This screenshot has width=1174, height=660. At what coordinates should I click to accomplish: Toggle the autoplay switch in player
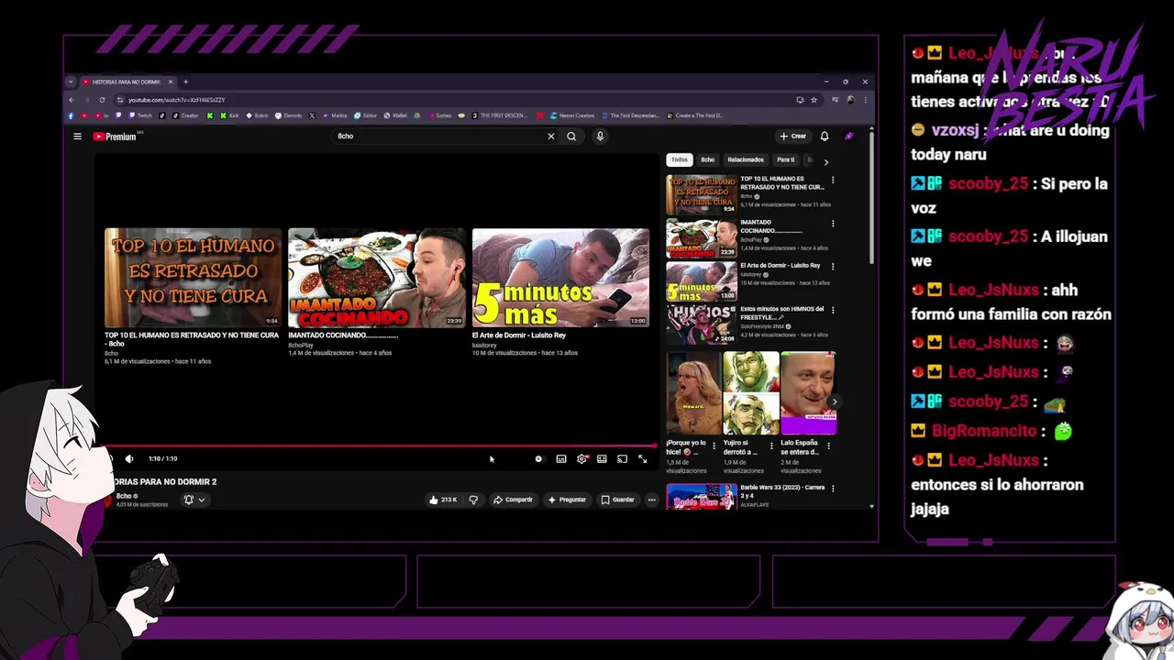point(538,458)
